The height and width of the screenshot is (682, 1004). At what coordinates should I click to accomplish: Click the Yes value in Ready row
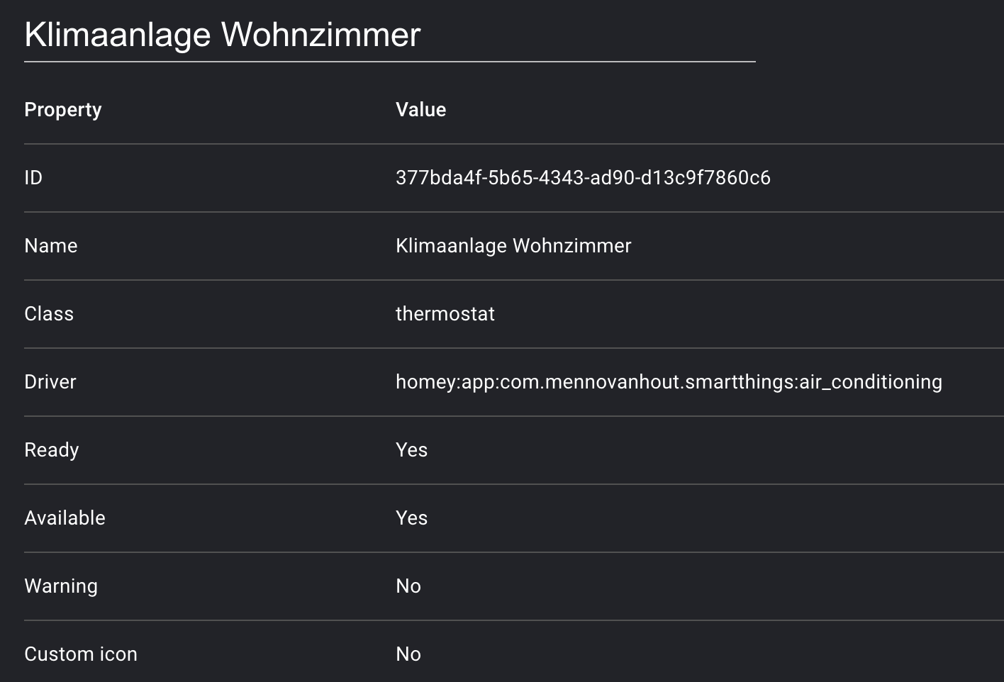point(411,450)
